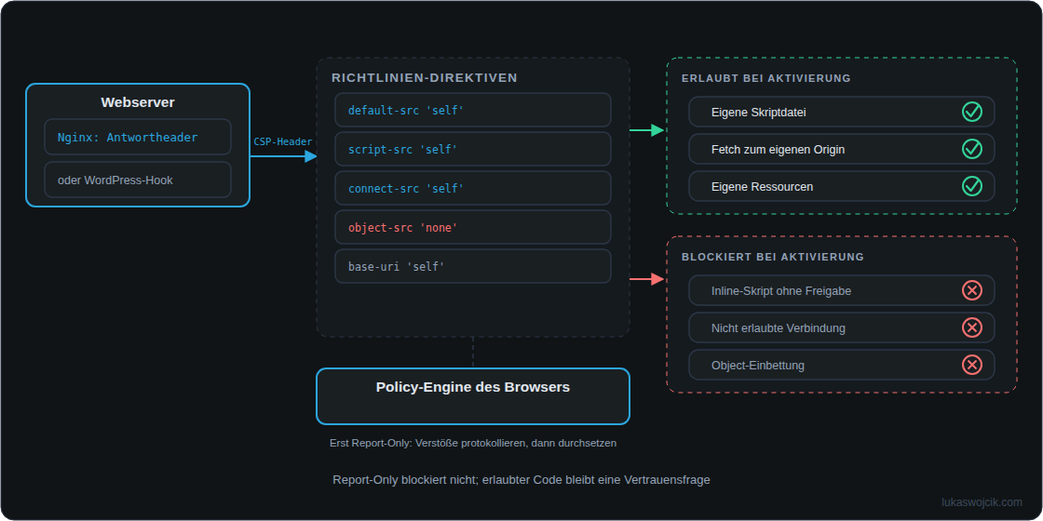Select the object-src 'none' directive
Image resolution: width=1043 pixels, height=521 pixels.
pyautogui.click(x=473, y=227)
